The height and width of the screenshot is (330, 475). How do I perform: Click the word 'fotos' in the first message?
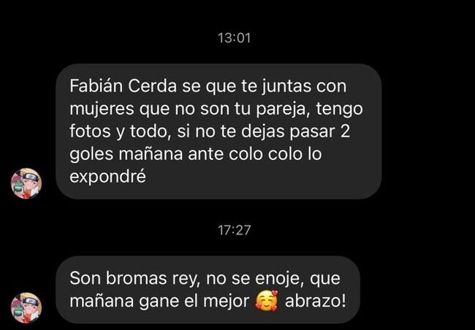[x=90, y=131]
